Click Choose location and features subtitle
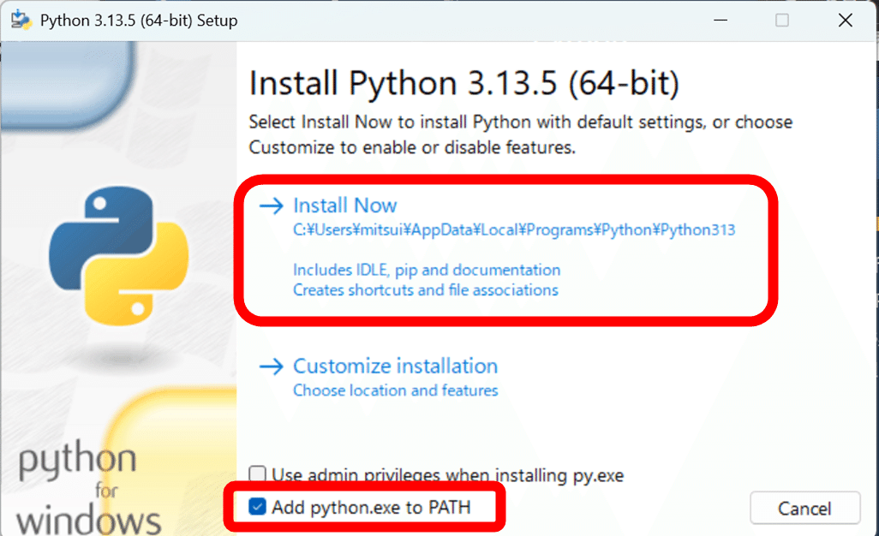This screenshot has height=536, width=879. [395, 390]
